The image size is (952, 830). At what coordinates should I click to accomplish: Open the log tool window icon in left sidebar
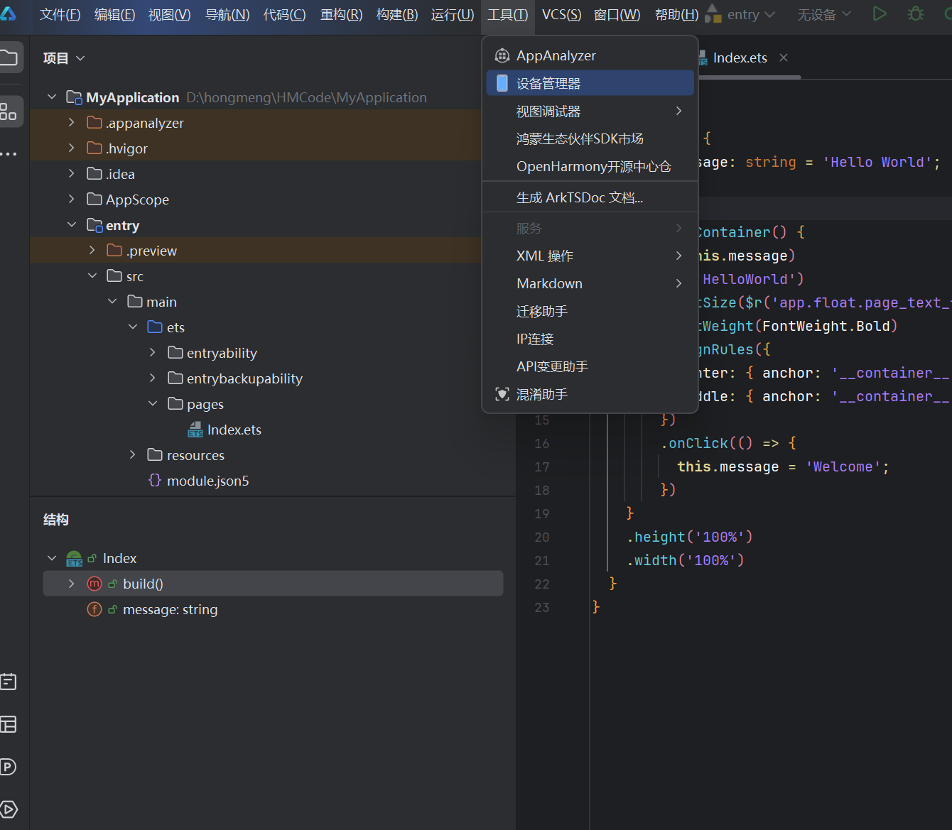[9, 682]
